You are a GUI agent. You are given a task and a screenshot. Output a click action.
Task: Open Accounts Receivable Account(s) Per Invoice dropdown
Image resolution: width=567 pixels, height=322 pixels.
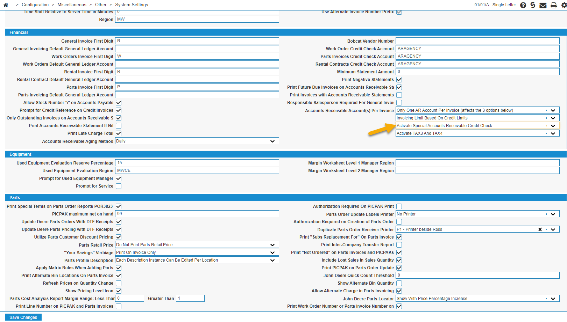coord(477,110)
